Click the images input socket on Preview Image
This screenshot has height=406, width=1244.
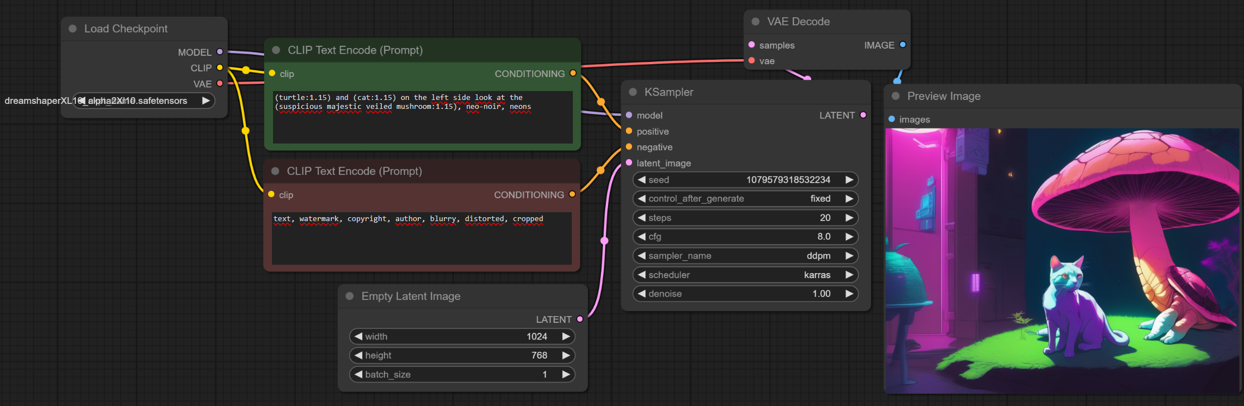(892, 119)
